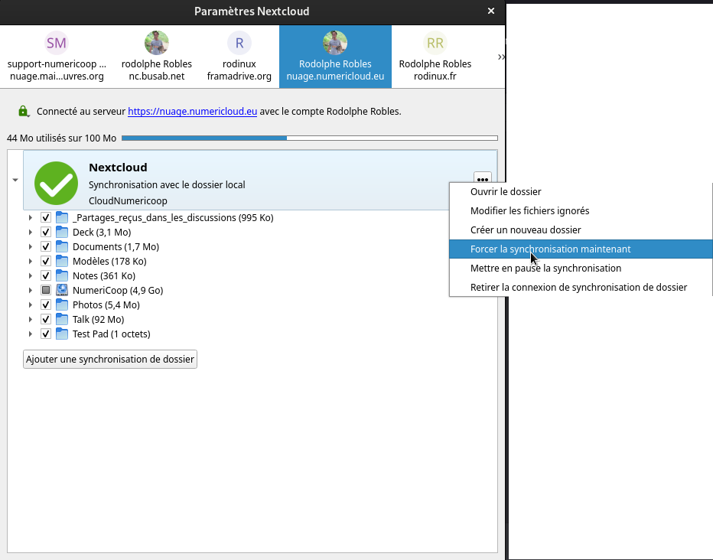Screen dimensions: 713x560
Task: Select the 'Deck (3,1 Mo)' row text
Action: 102,233
